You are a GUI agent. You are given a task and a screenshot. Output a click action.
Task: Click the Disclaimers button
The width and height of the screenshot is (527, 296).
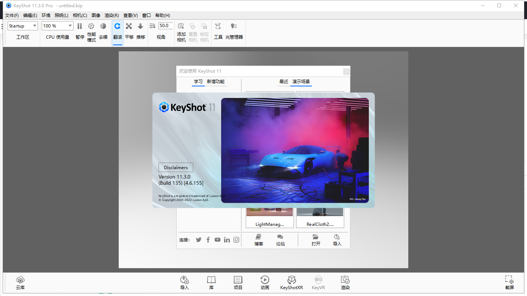coord(176,167)
